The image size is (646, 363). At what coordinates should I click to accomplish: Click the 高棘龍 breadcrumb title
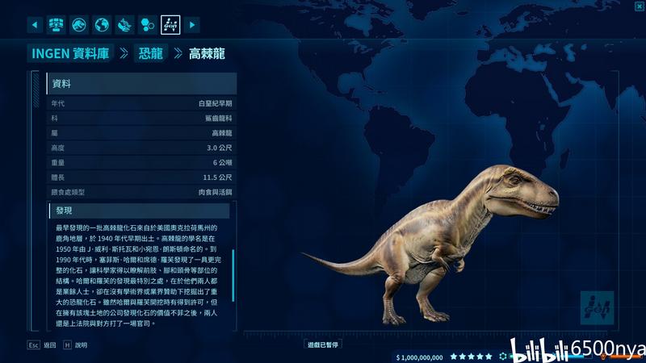pyautogui.click(x=207, y=53)
